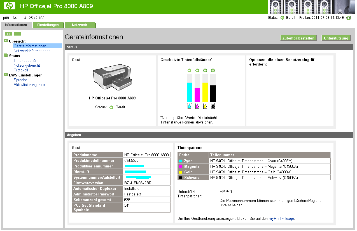Click the yellow ink level bar
357x231 pixels.
205,88
